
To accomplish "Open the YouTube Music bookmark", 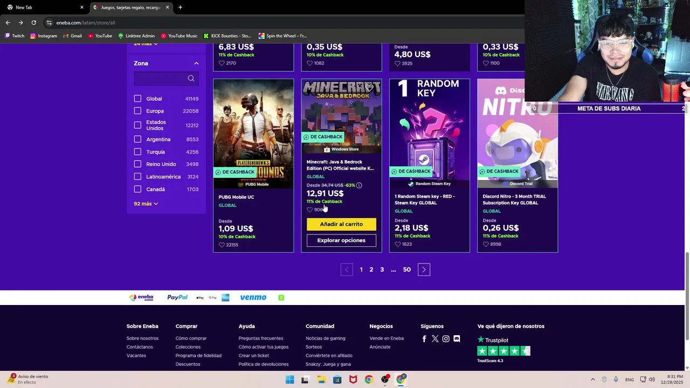I will point(179,36).
